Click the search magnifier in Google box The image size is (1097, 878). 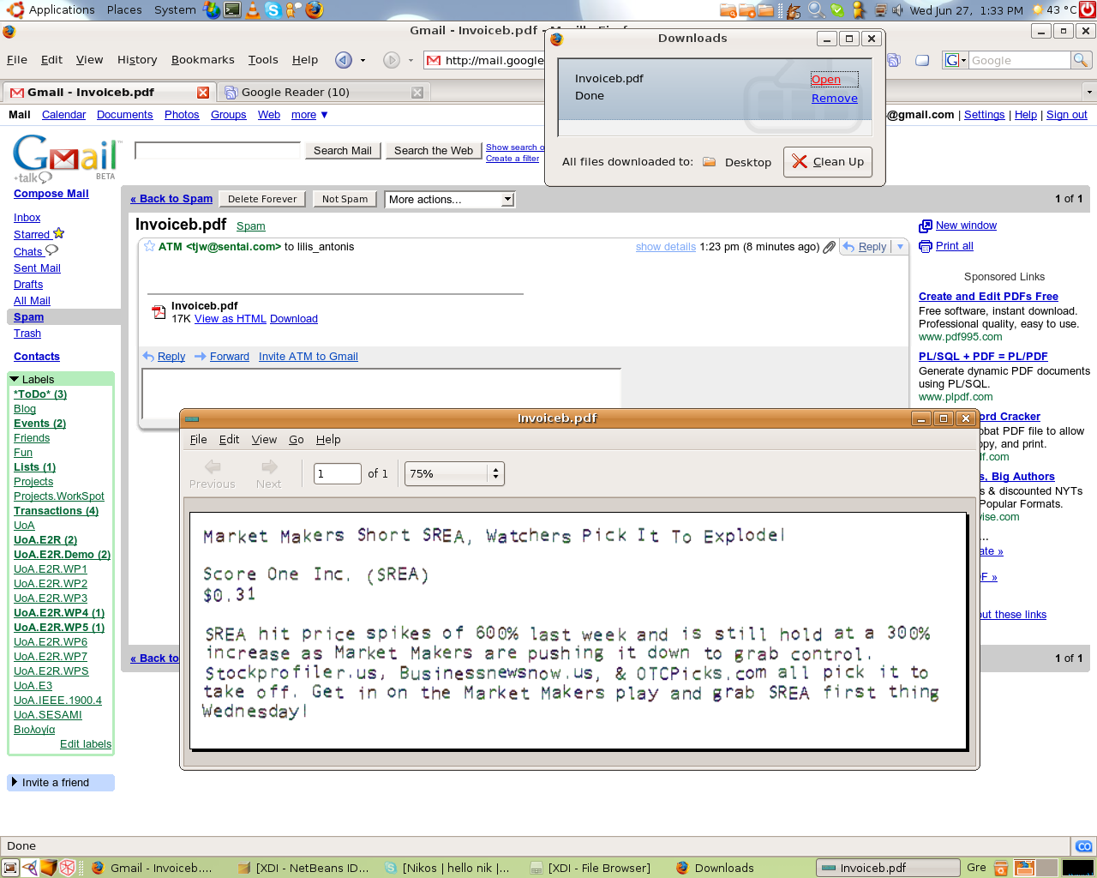1081,60
